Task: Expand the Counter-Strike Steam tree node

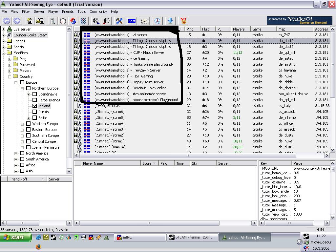Action: 3,35
